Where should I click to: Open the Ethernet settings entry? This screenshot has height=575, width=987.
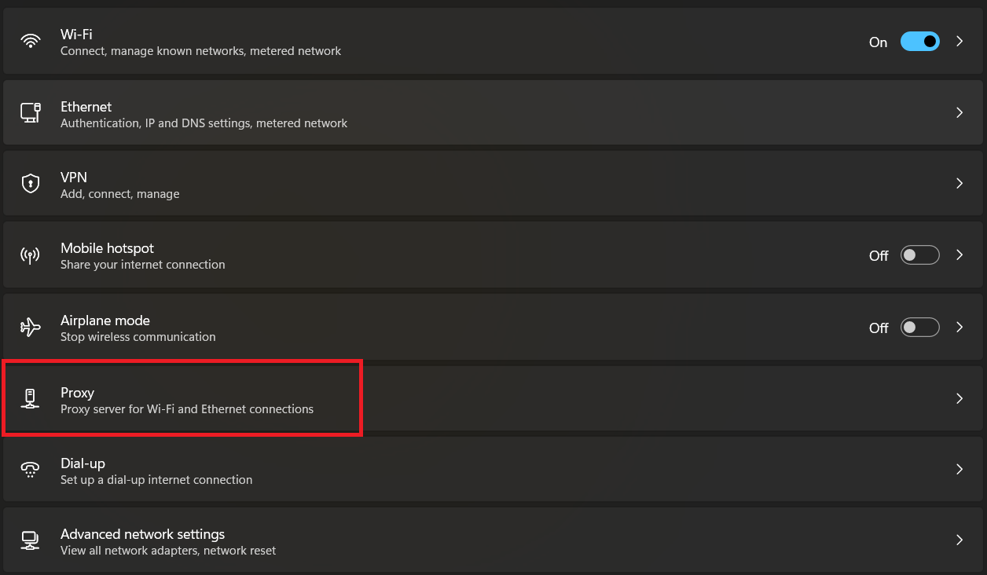[x=86, y=107]
